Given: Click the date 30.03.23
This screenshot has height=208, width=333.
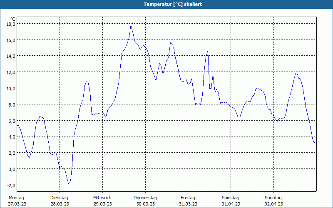Looking at the screenshot, I should [145, 204].
